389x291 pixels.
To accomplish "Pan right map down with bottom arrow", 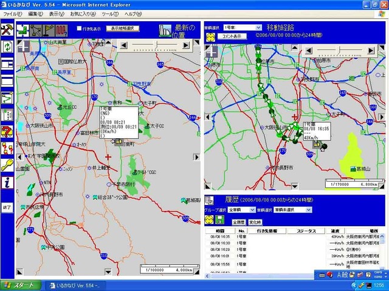I will point(294,186).
